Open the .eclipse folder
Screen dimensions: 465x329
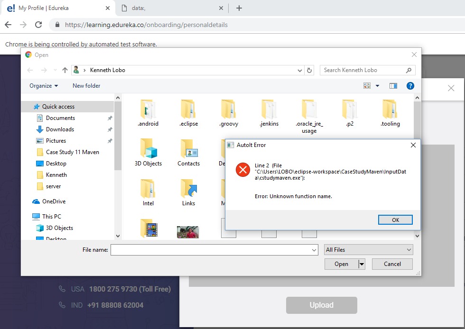[188, 113]
